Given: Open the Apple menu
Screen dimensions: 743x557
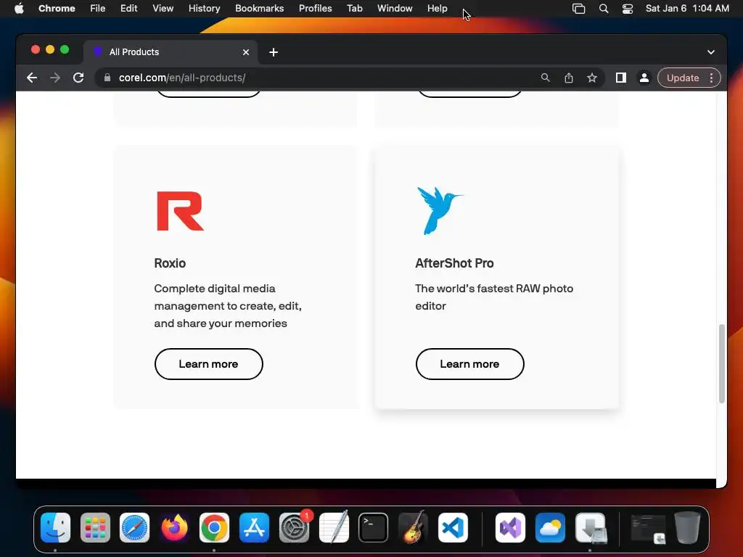Looking at the screenshot, I should [19, 9].
